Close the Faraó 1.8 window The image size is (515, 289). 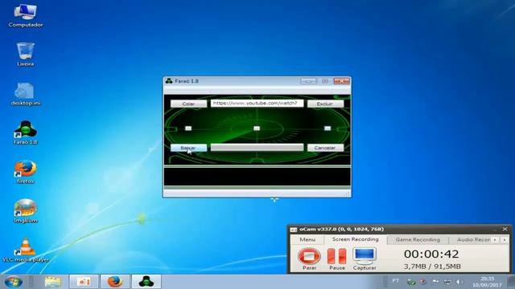click(341, 81)
